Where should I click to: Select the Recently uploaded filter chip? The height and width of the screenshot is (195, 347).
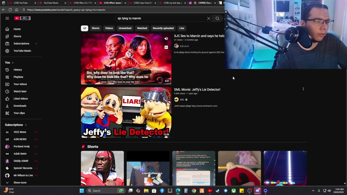[163, 28]
